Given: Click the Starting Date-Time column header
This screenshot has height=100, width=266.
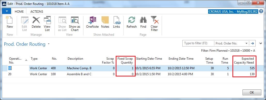Looking at the screenshot, I should coord(149,59).
